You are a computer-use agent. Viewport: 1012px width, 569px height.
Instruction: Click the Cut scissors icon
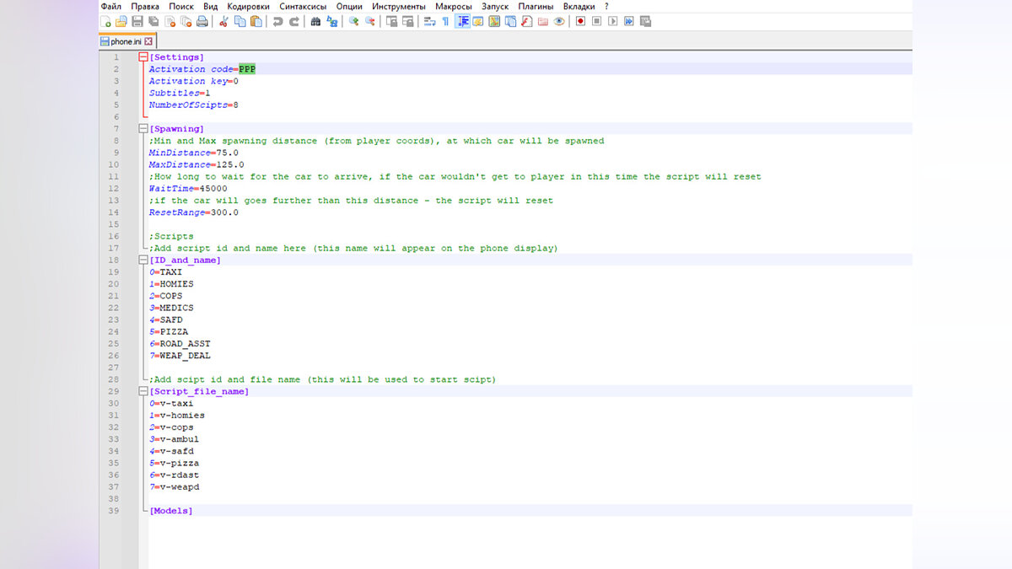point(223,21)
